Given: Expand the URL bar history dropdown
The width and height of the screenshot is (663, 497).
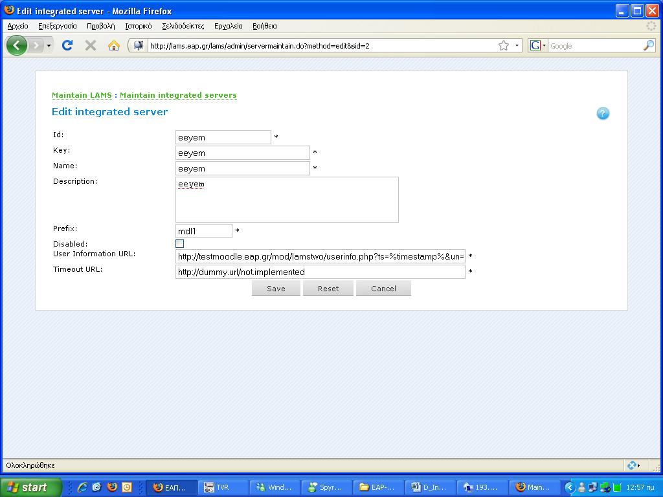Looking at the screenshot, I should 517,45.
